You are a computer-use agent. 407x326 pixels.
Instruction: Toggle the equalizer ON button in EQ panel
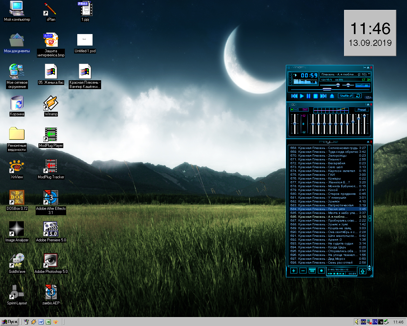coord(295,110)
